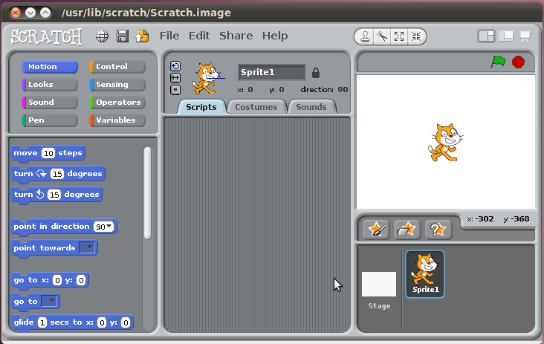Select the Sound block category

pyautogui.click(x=50, y=103)
